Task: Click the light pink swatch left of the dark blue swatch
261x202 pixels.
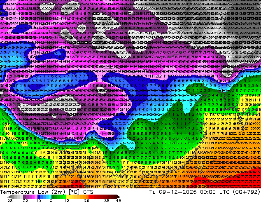Action: [x=36, y=197]
